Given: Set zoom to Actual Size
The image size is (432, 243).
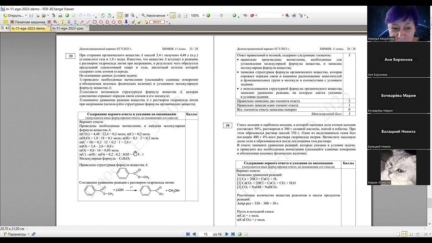Looking at the screenshot, I should (x=173, y=16).
